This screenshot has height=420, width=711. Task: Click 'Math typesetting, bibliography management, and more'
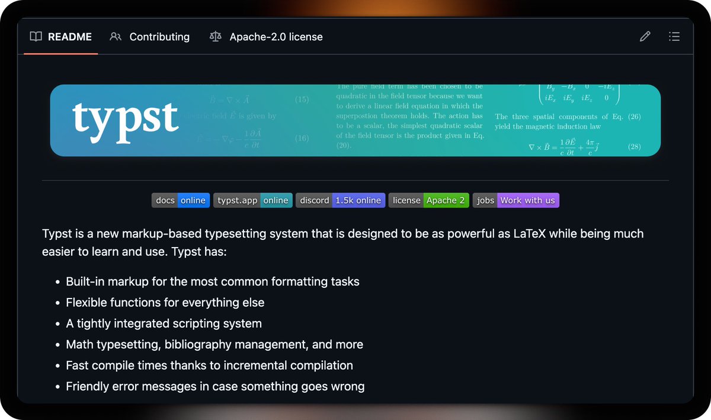click(x=214, y=344)
